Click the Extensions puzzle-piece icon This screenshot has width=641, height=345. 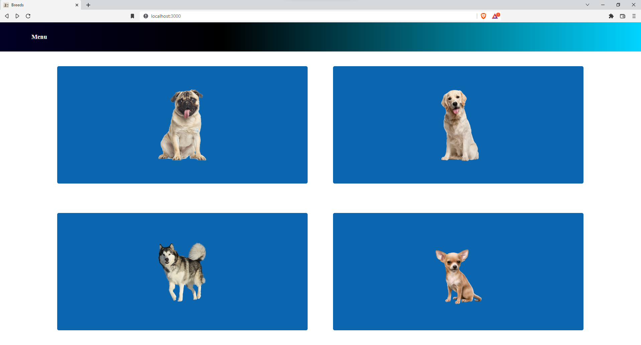tap(611, 16)
